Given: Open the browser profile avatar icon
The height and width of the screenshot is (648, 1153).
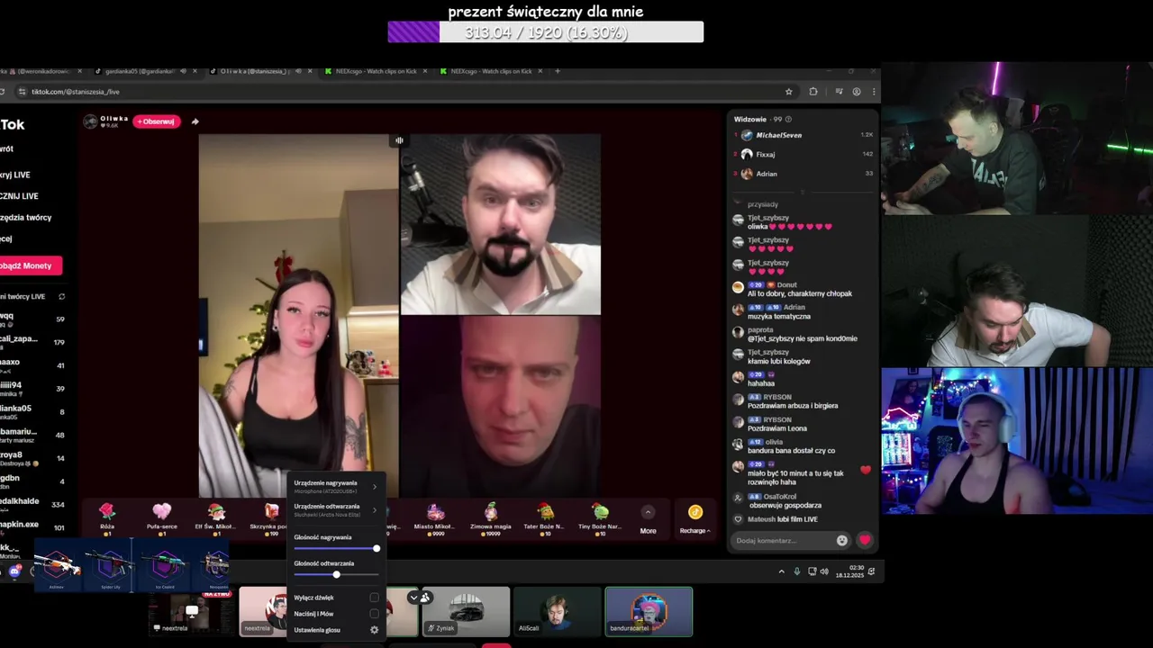Looking at the screenshot, I should (x=856, y=91).
